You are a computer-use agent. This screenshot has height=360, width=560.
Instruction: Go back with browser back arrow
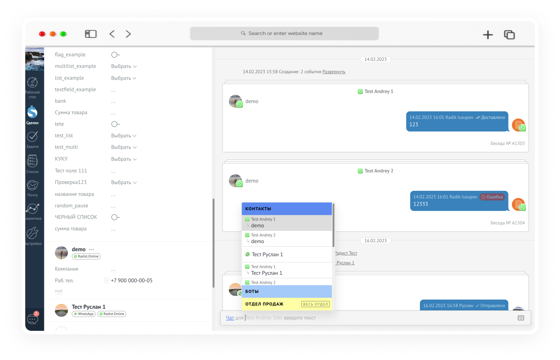click(112, 34)
